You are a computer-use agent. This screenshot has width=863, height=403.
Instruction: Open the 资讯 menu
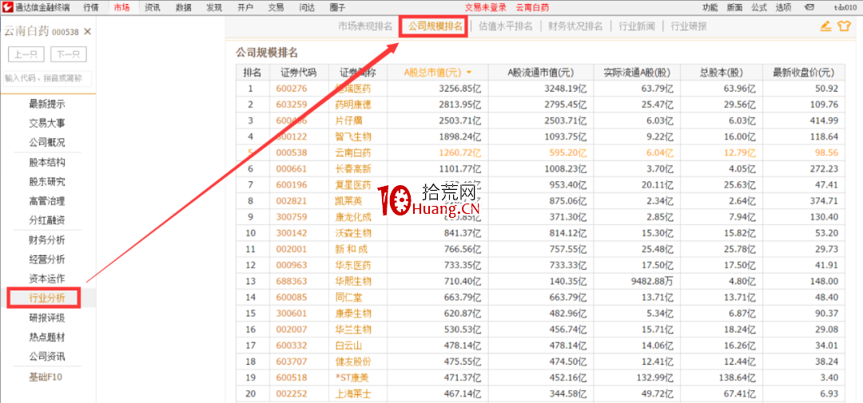coord(153,8)
